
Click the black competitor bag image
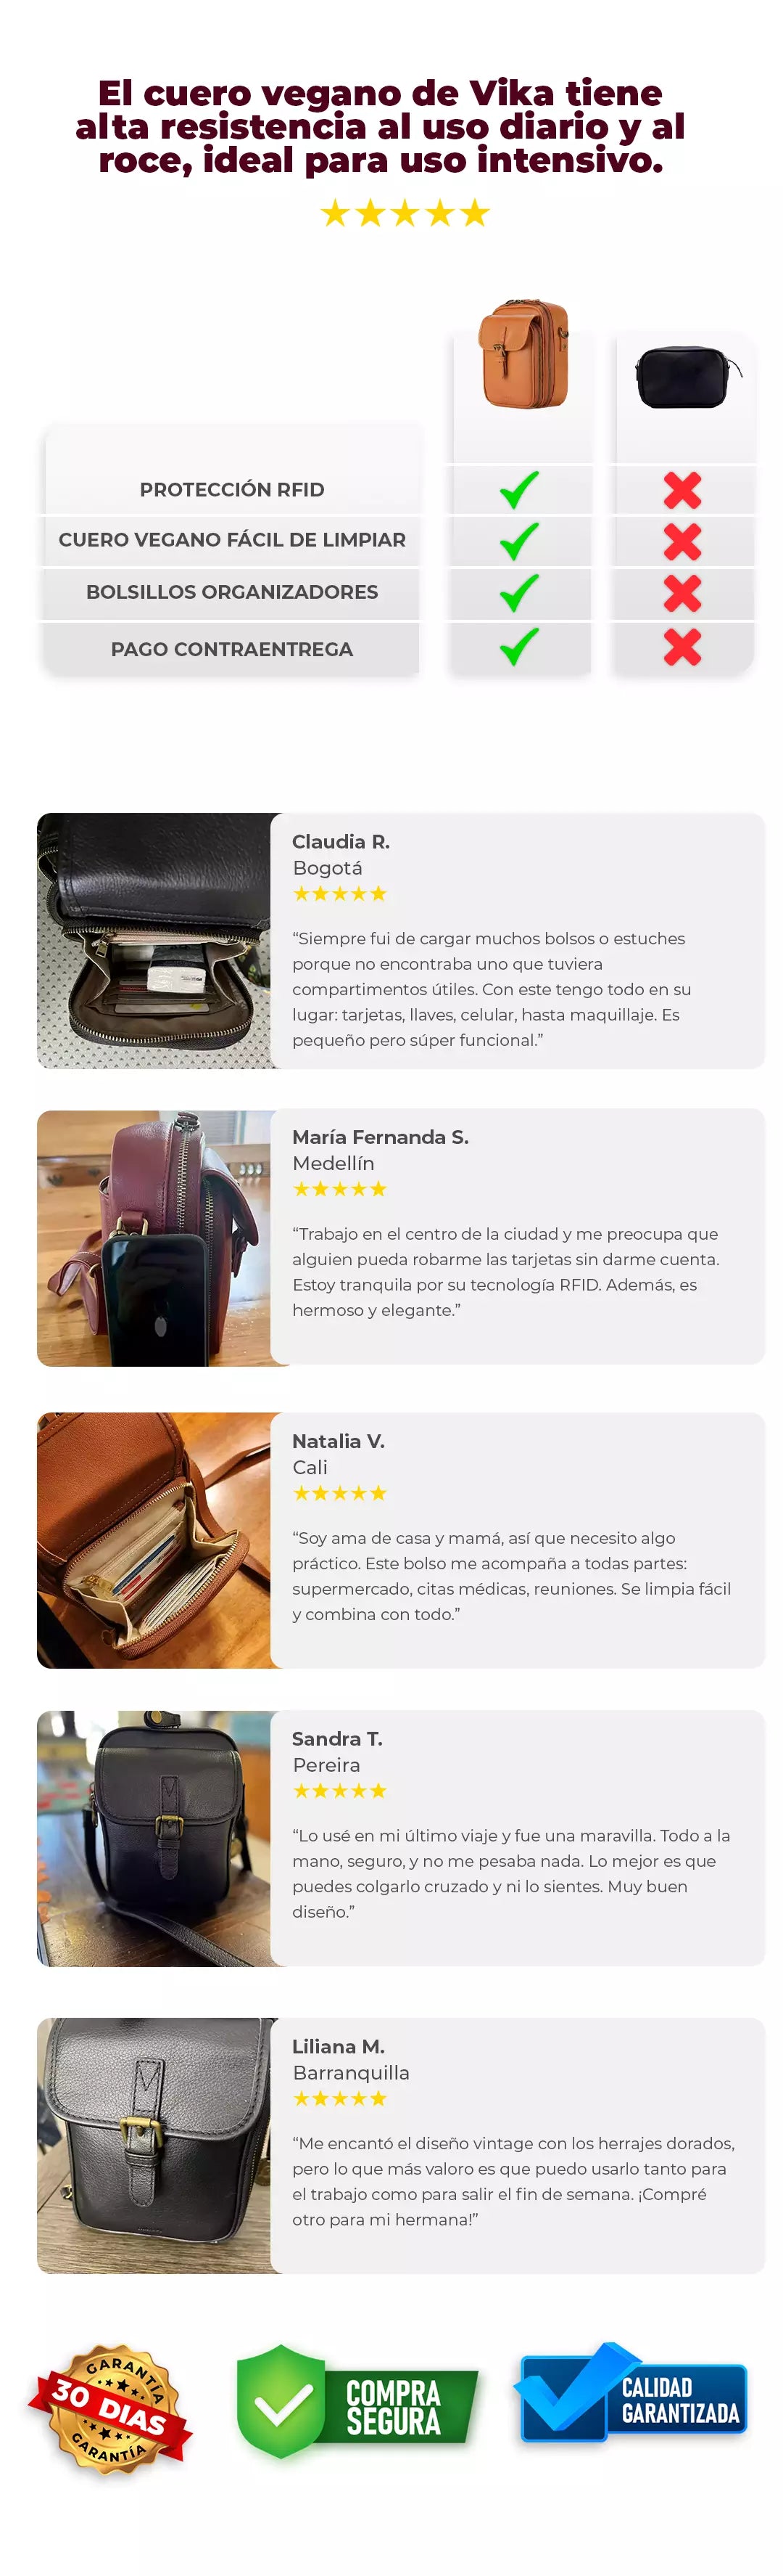click(x=688, y=377)
